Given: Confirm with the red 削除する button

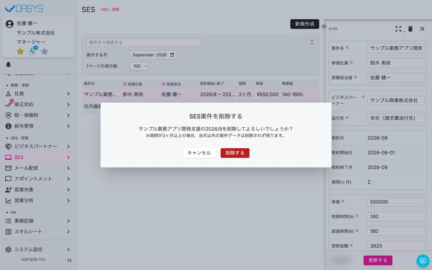Looking at the screenshot, I should coord(235,153).
